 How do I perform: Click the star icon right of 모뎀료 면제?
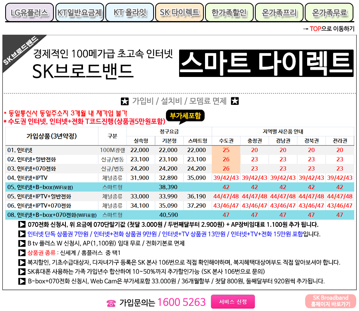tap(235, 101)
